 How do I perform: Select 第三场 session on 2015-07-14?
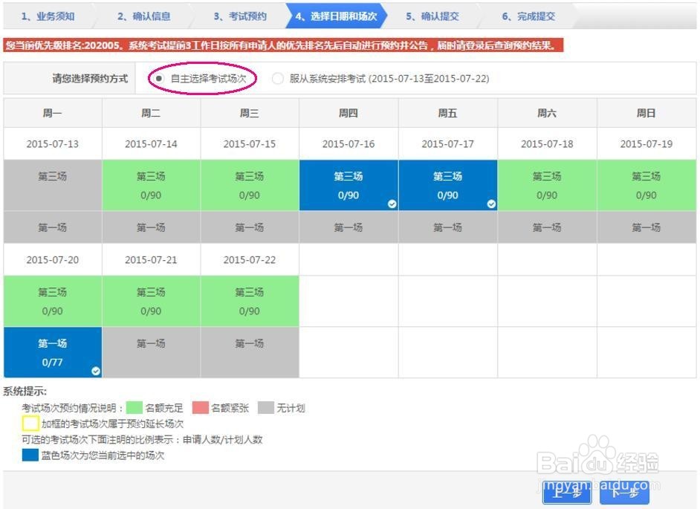point(150,184)
